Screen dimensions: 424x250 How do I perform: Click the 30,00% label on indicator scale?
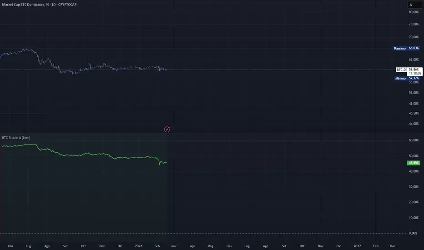[414, 187]
